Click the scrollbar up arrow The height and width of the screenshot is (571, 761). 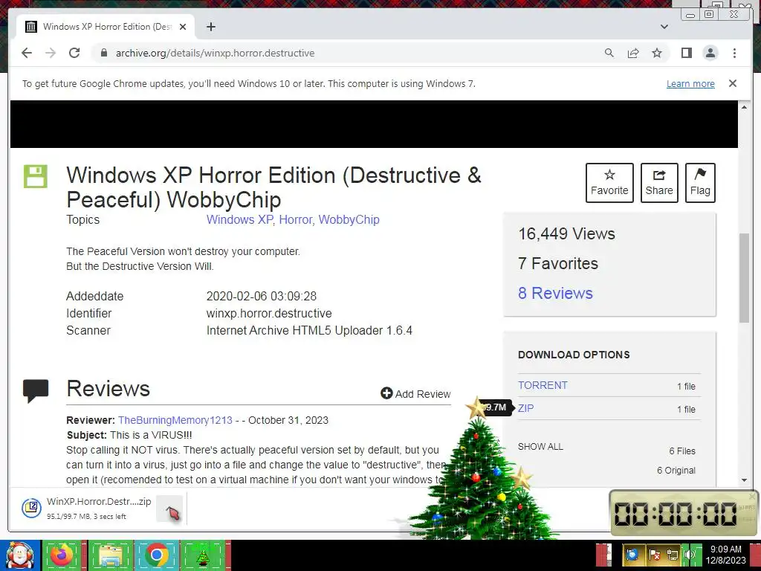coord(744,107)
